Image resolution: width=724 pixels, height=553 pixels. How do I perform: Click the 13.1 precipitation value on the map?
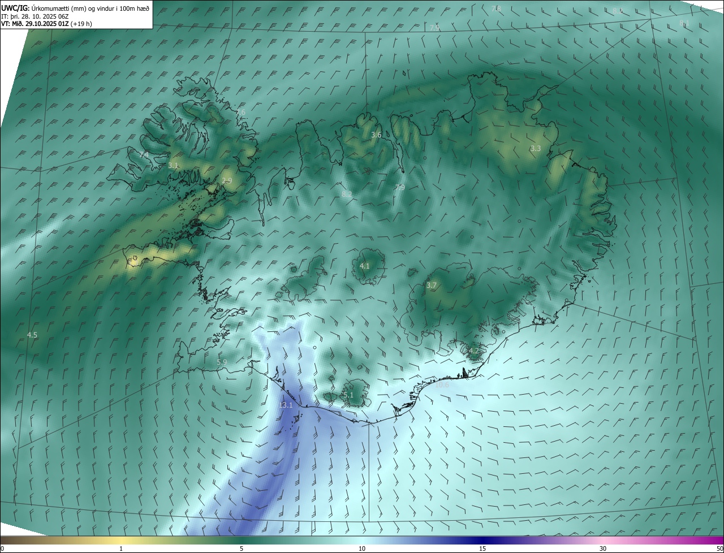pos(286,405)
